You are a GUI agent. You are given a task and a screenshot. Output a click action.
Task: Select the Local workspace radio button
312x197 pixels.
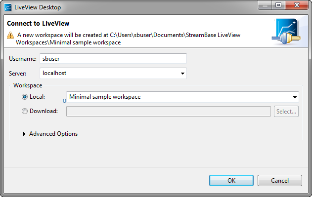point(25,97)
